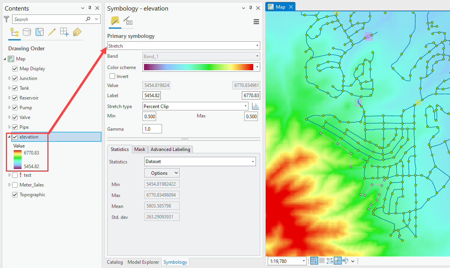Click the filter icon in Contents pane
Image resolution: width=450 pixels, height=268 pixels.
6,19
